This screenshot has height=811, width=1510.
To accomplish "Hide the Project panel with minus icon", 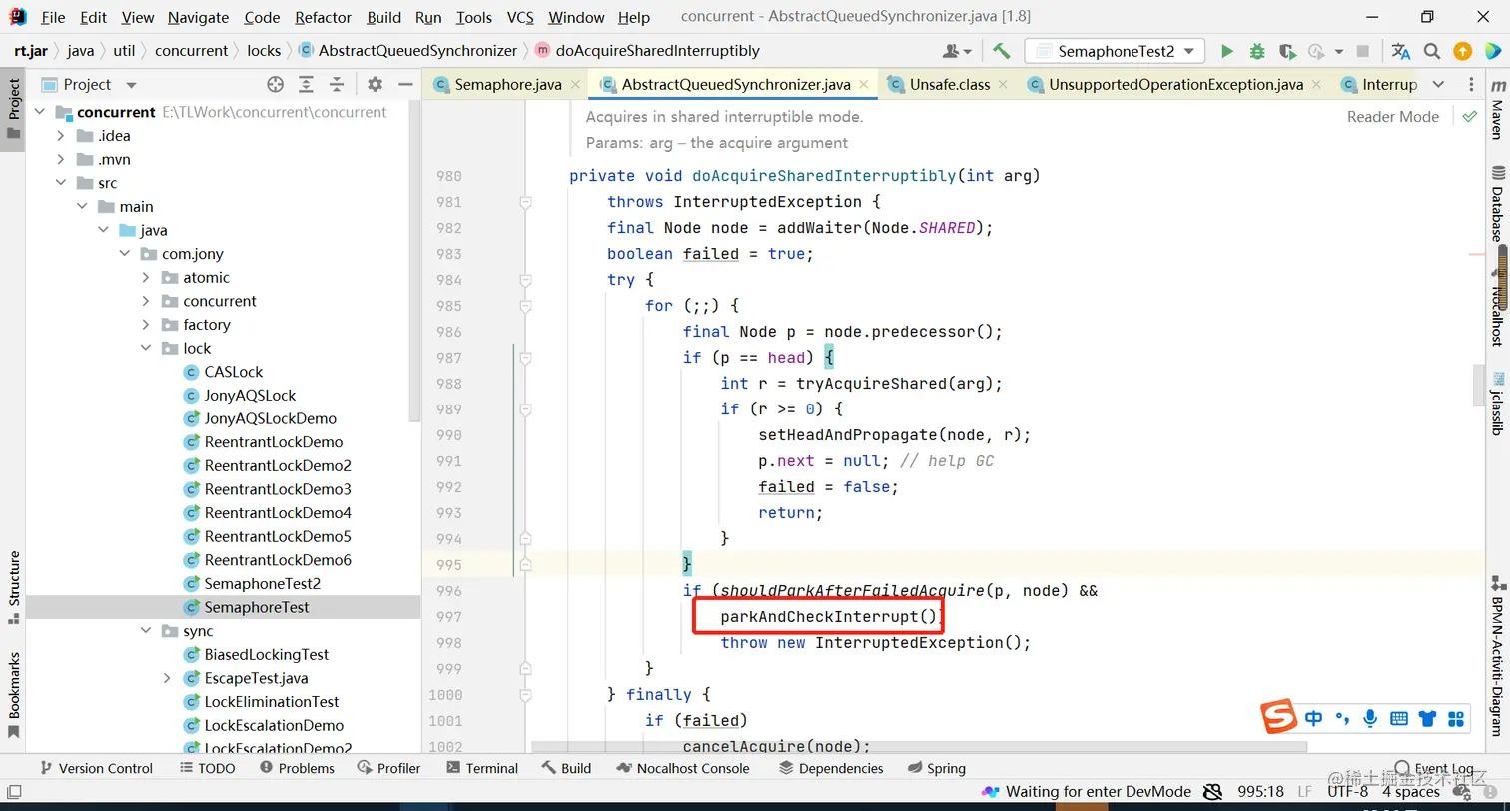I will 404,85.
